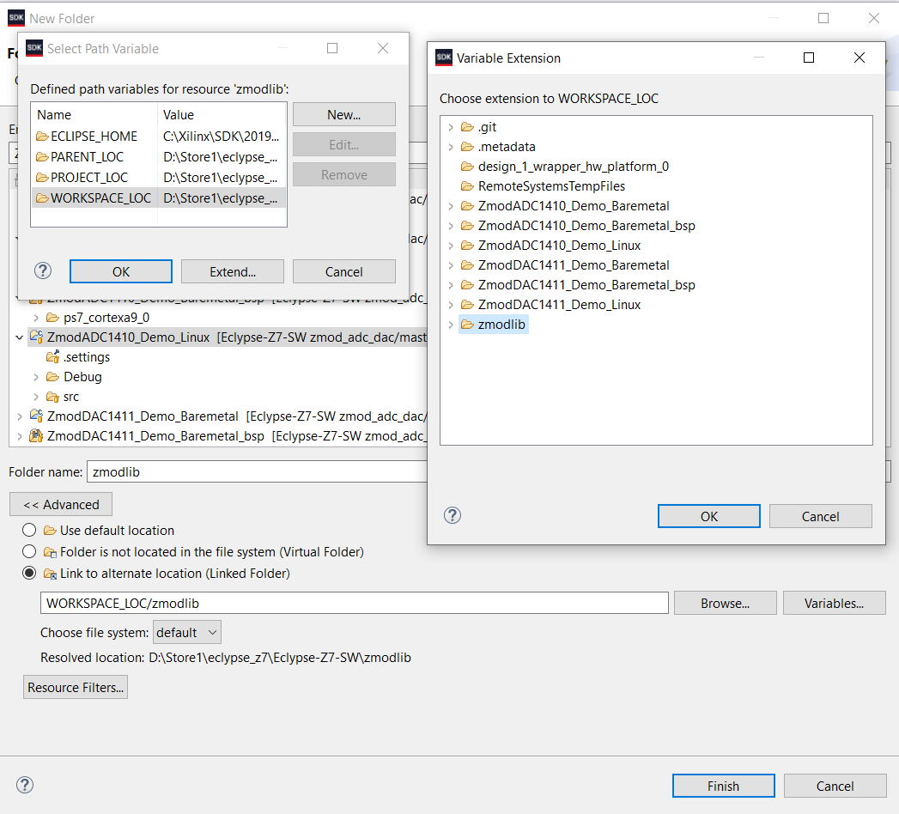
Task: Click PROJECT_LOC folder icon in variables table
Action: 42,178
